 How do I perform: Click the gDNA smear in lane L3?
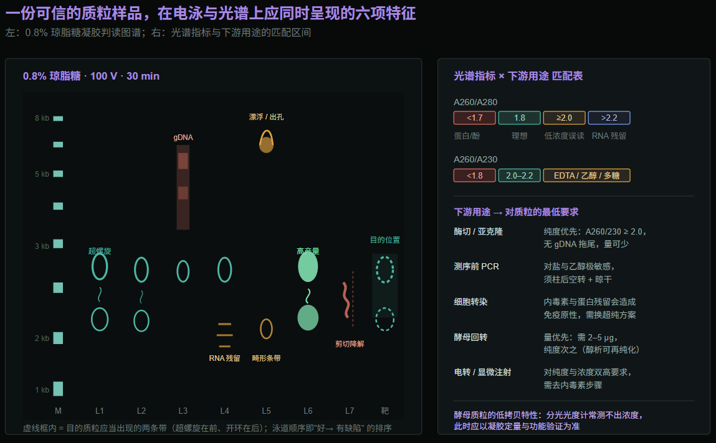click(183, 187)
